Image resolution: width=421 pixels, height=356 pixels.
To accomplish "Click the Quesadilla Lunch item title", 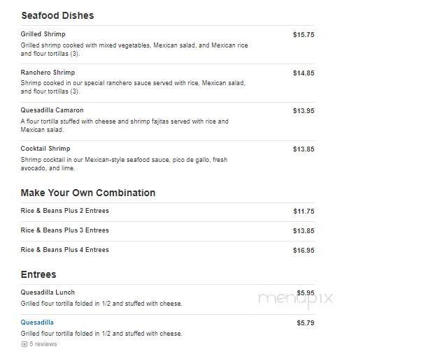I will pos(48,292).
